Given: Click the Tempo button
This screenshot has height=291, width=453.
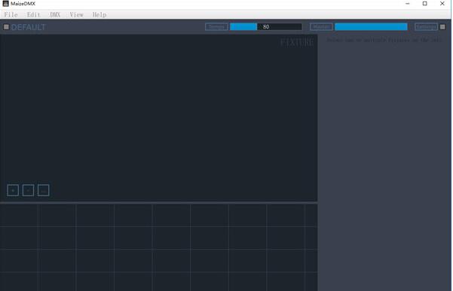Looking at the screenshot, I should tap(216, 27).
